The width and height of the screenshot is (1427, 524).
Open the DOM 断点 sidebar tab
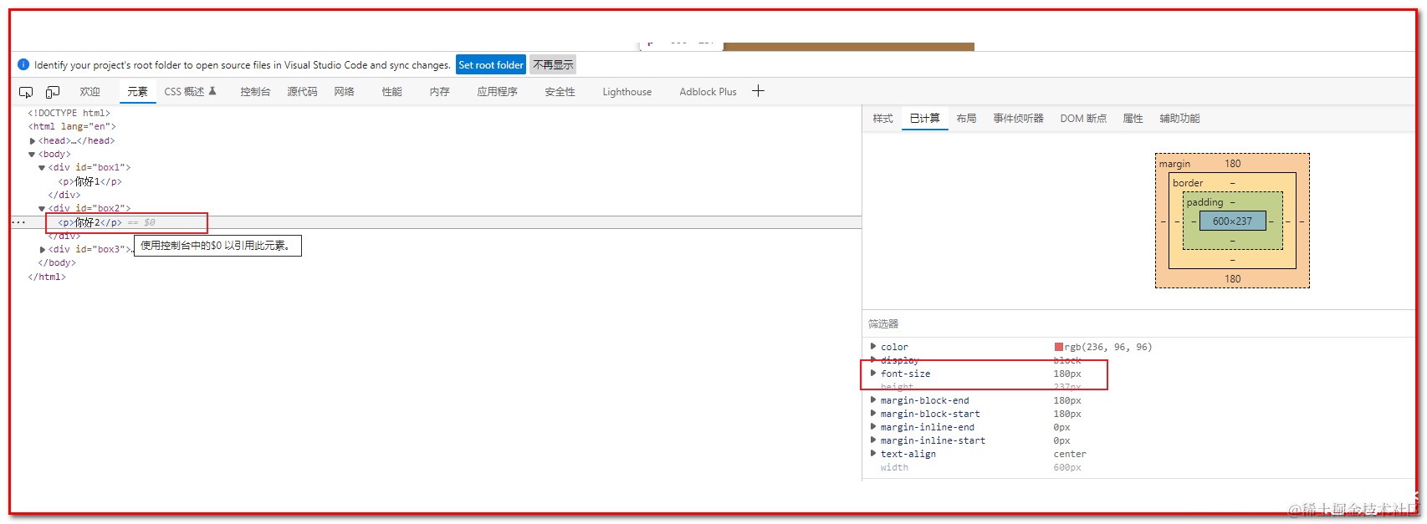[1083, 119]
